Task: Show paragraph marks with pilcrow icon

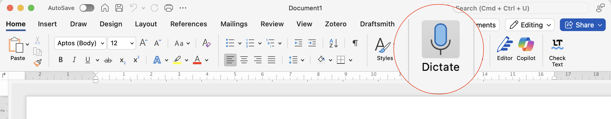Action: click(355, 43)
